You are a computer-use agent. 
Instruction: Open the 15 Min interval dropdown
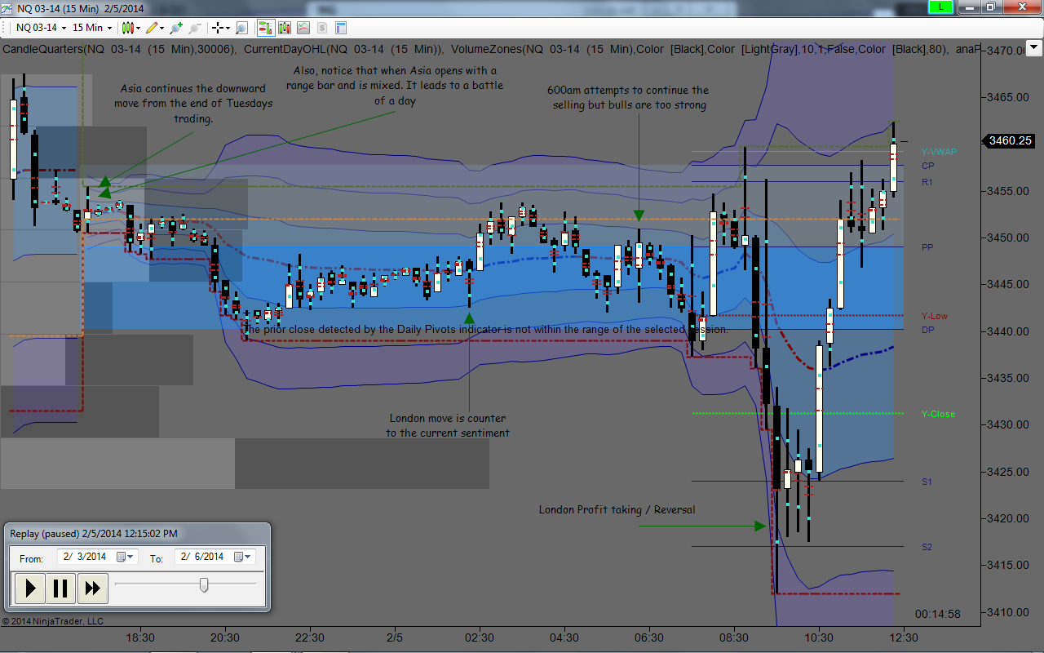92,28
